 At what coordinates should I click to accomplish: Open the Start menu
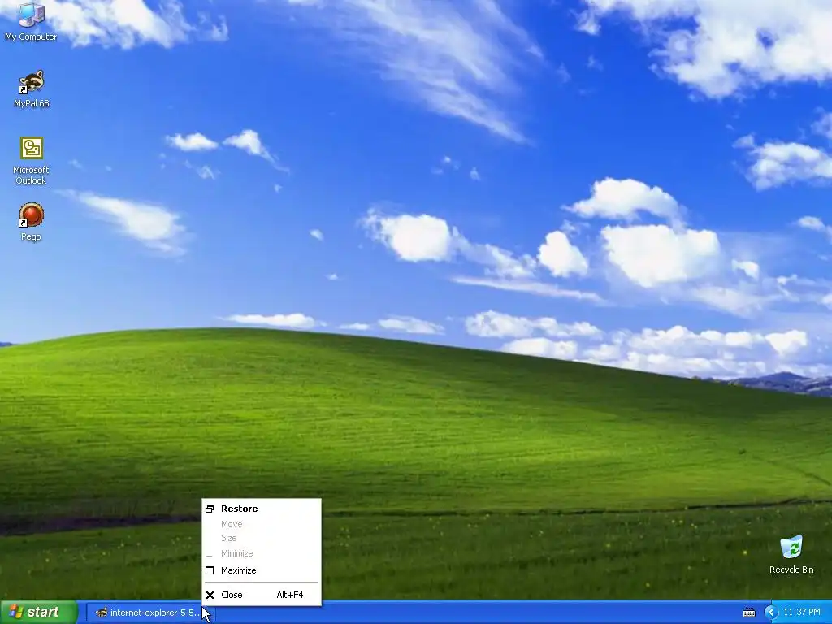[39, 613]
